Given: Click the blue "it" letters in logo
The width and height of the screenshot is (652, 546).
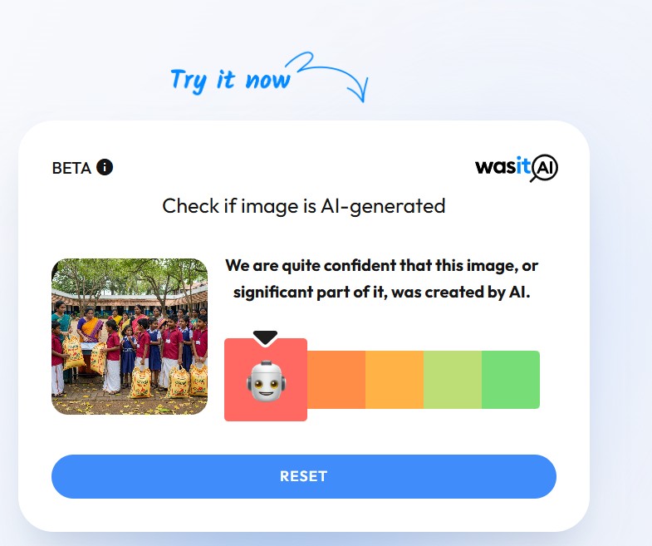Looking at the screenshot, I should click(523, 165).
